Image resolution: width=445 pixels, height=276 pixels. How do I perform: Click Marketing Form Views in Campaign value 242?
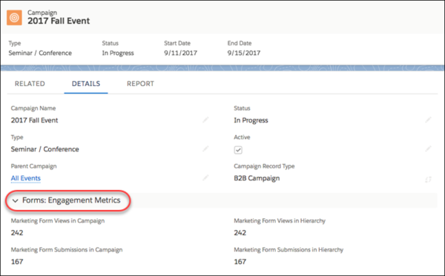pos(17,233)
